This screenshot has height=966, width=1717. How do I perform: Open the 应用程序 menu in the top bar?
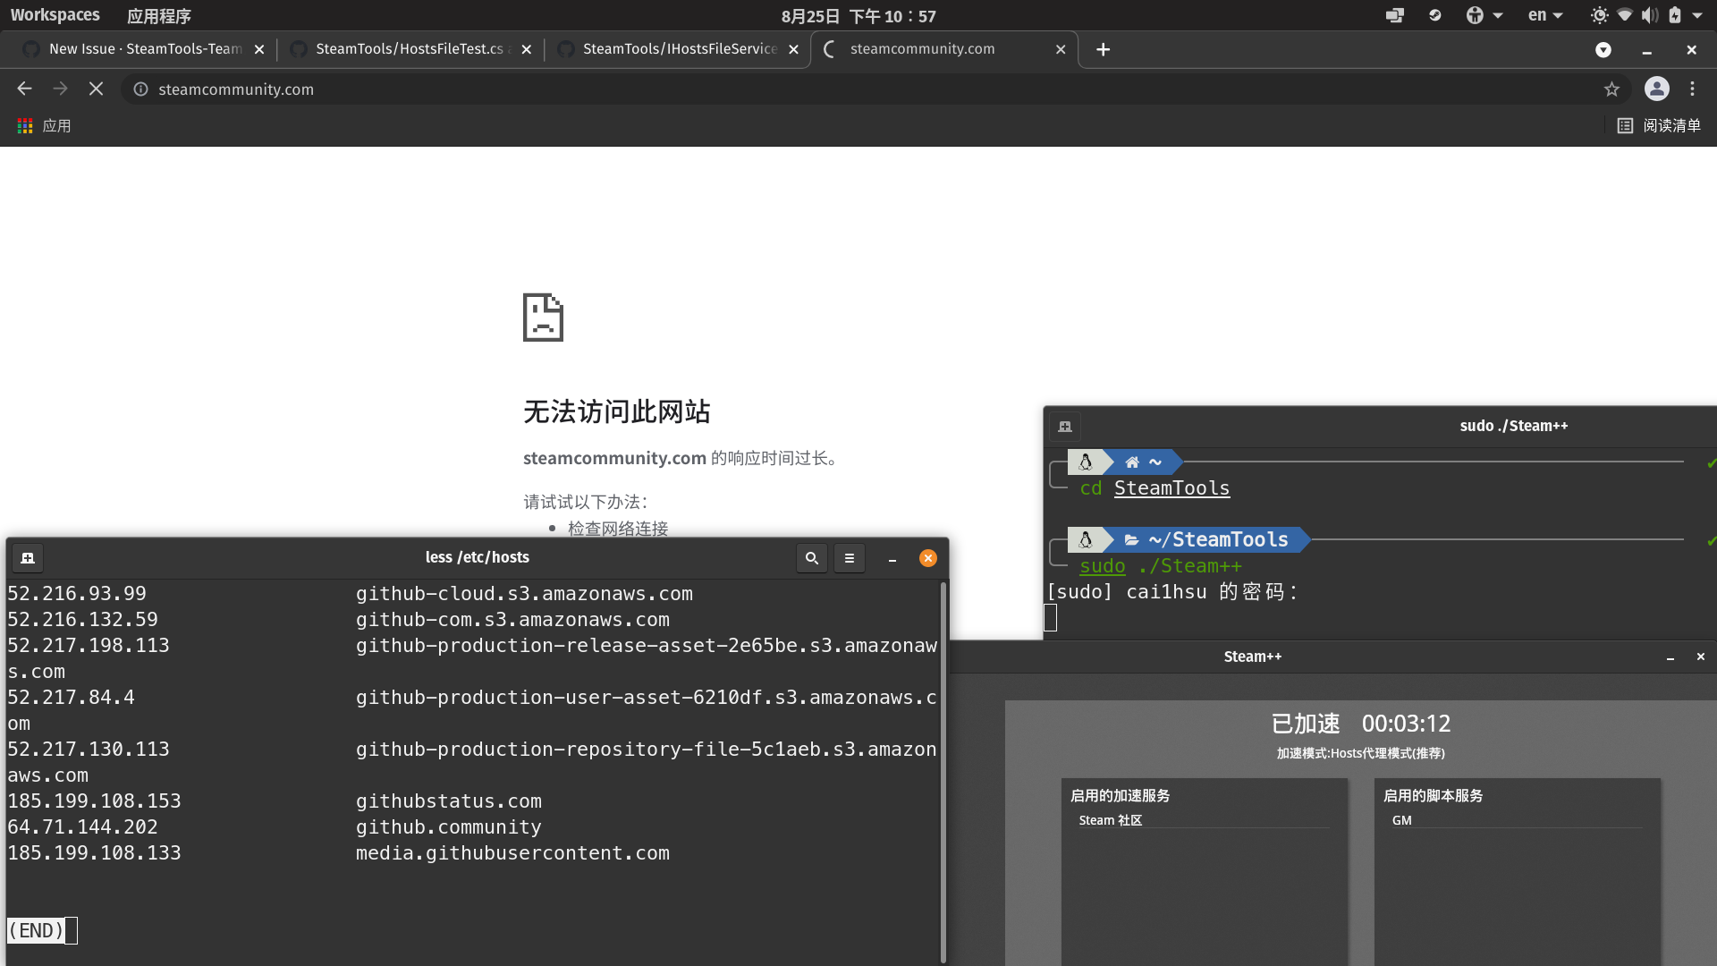(x=159, y=15)
